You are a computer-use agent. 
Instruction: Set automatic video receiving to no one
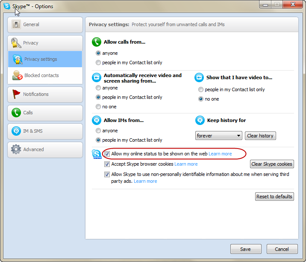[98, 107]
